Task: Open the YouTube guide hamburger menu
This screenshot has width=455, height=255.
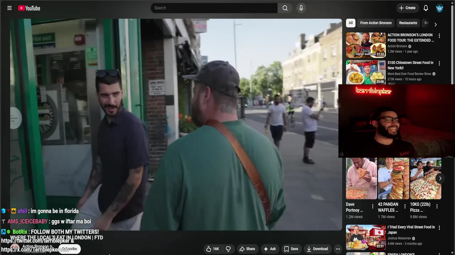Action: 10,8
